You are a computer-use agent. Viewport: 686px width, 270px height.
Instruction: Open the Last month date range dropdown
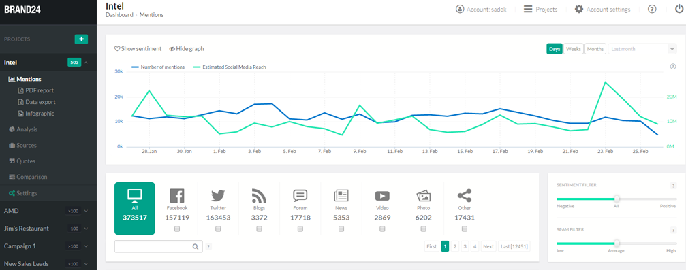[x=642, y=49]
